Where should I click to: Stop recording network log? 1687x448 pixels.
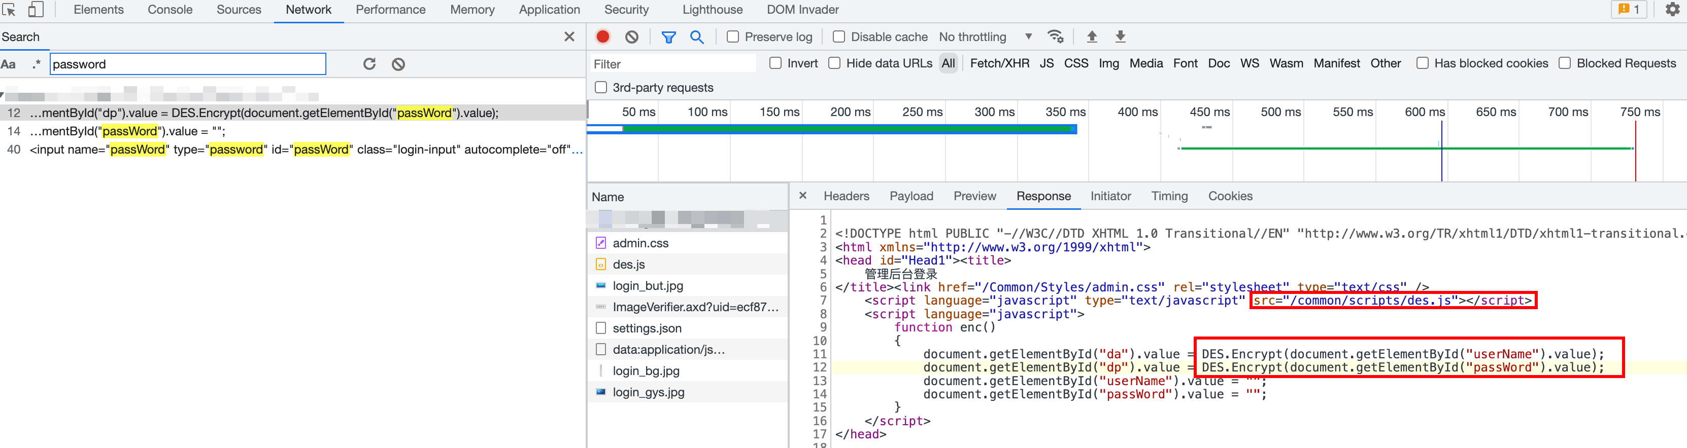pyautogui.click(x=602, y=36)
